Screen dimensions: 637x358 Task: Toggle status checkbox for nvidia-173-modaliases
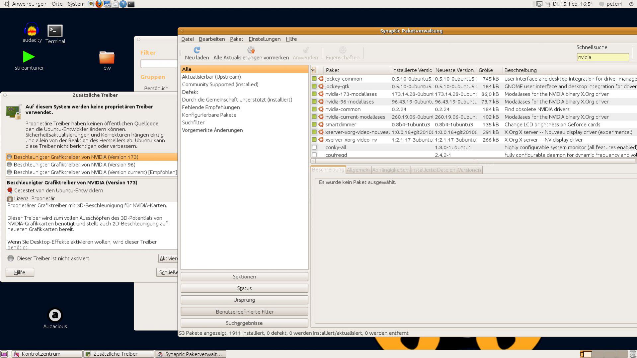coord(314,94)
